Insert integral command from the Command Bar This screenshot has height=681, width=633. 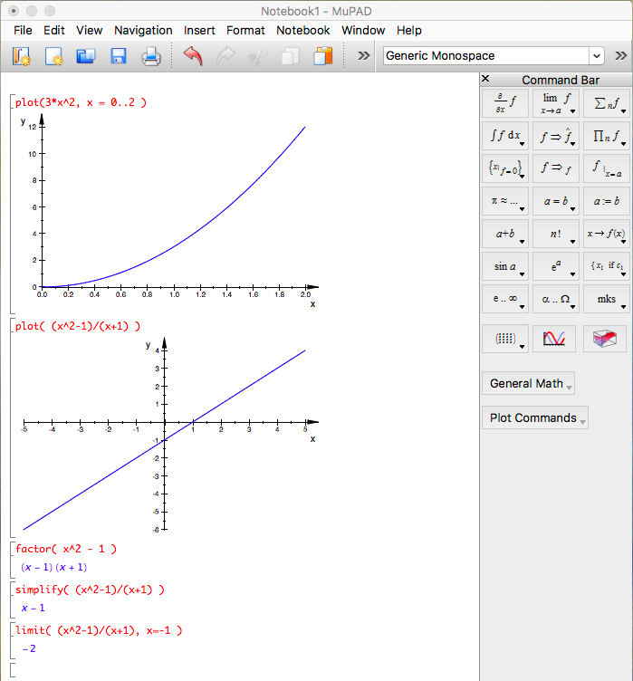click(x=504, y=136)
